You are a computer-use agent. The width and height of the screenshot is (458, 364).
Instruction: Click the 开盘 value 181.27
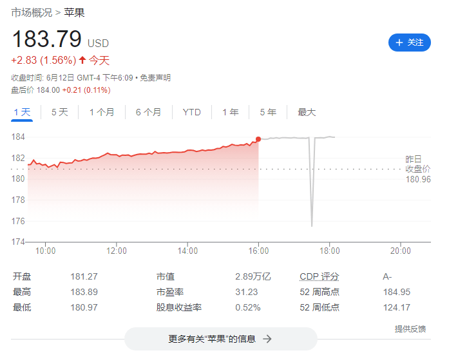click(x=84, y=276)
